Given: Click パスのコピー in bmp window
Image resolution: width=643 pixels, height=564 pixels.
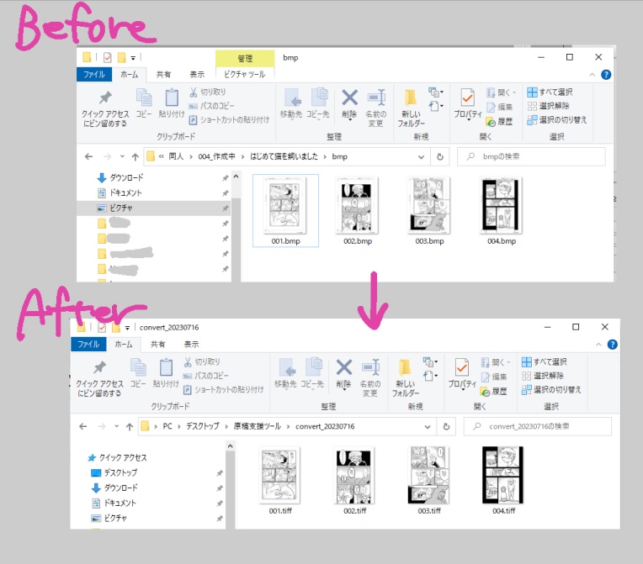Looking at the screenshot, I should pos(211,106).
